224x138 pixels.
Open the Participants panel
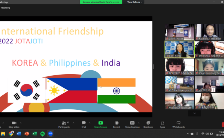click(x=64, y=124)
